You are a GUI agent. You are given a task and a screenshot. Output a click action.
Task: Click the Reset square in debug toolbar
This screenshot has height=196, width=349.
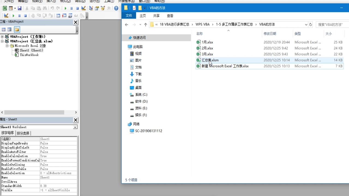click(25, 16)
